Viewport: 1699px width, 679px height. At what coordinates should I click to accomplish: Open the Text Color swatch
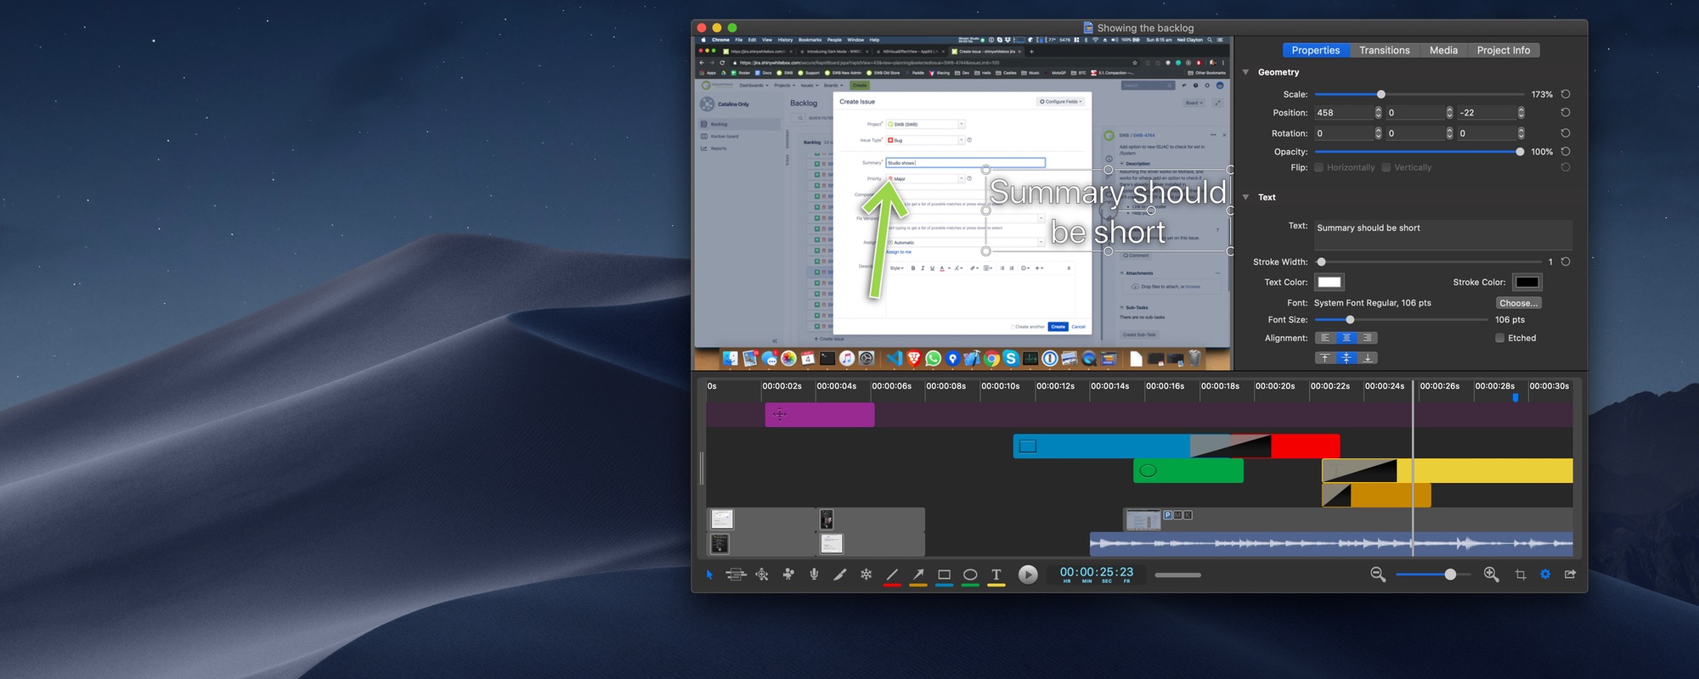pyautogui.click(x=1329, y=283)
